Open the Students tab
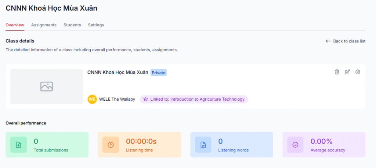This screenshot has height=168, width=376. (x=72, y=25)
